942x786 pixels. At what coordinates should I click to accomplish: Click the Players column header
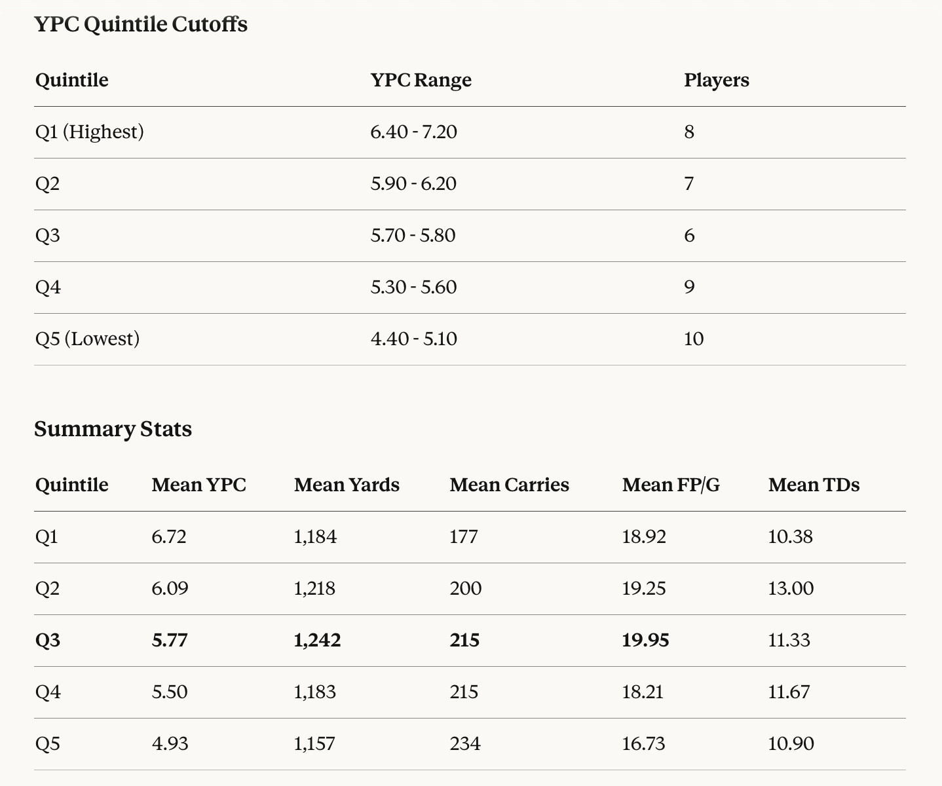[x=717, y=80]
